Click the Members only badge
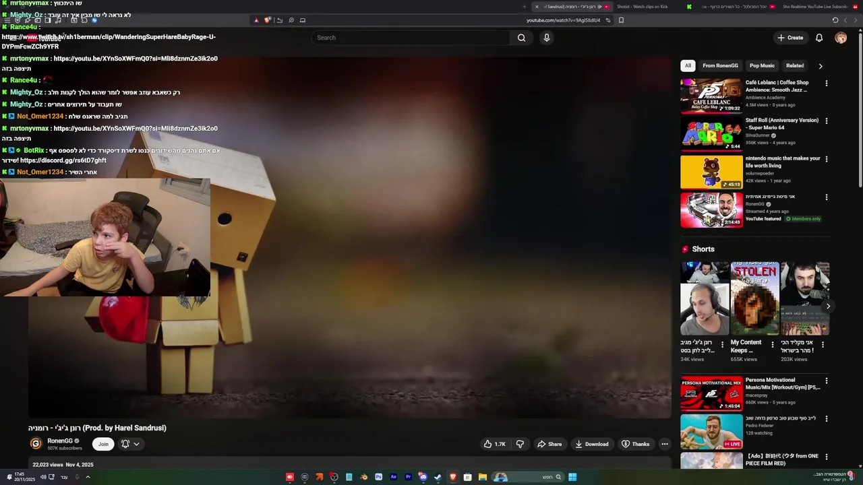 click(x=803, y=219)
